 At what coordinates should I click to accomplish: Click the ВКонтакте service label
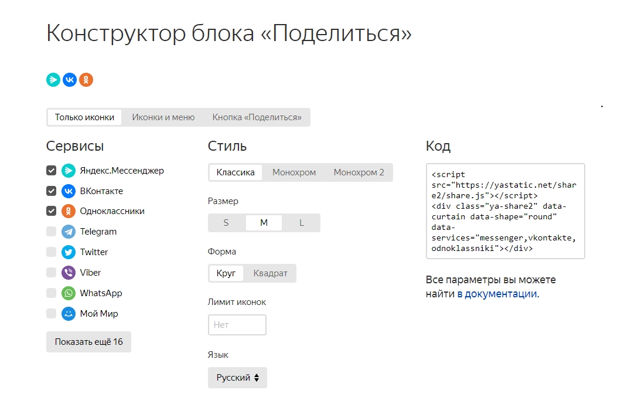click(101, 191)
